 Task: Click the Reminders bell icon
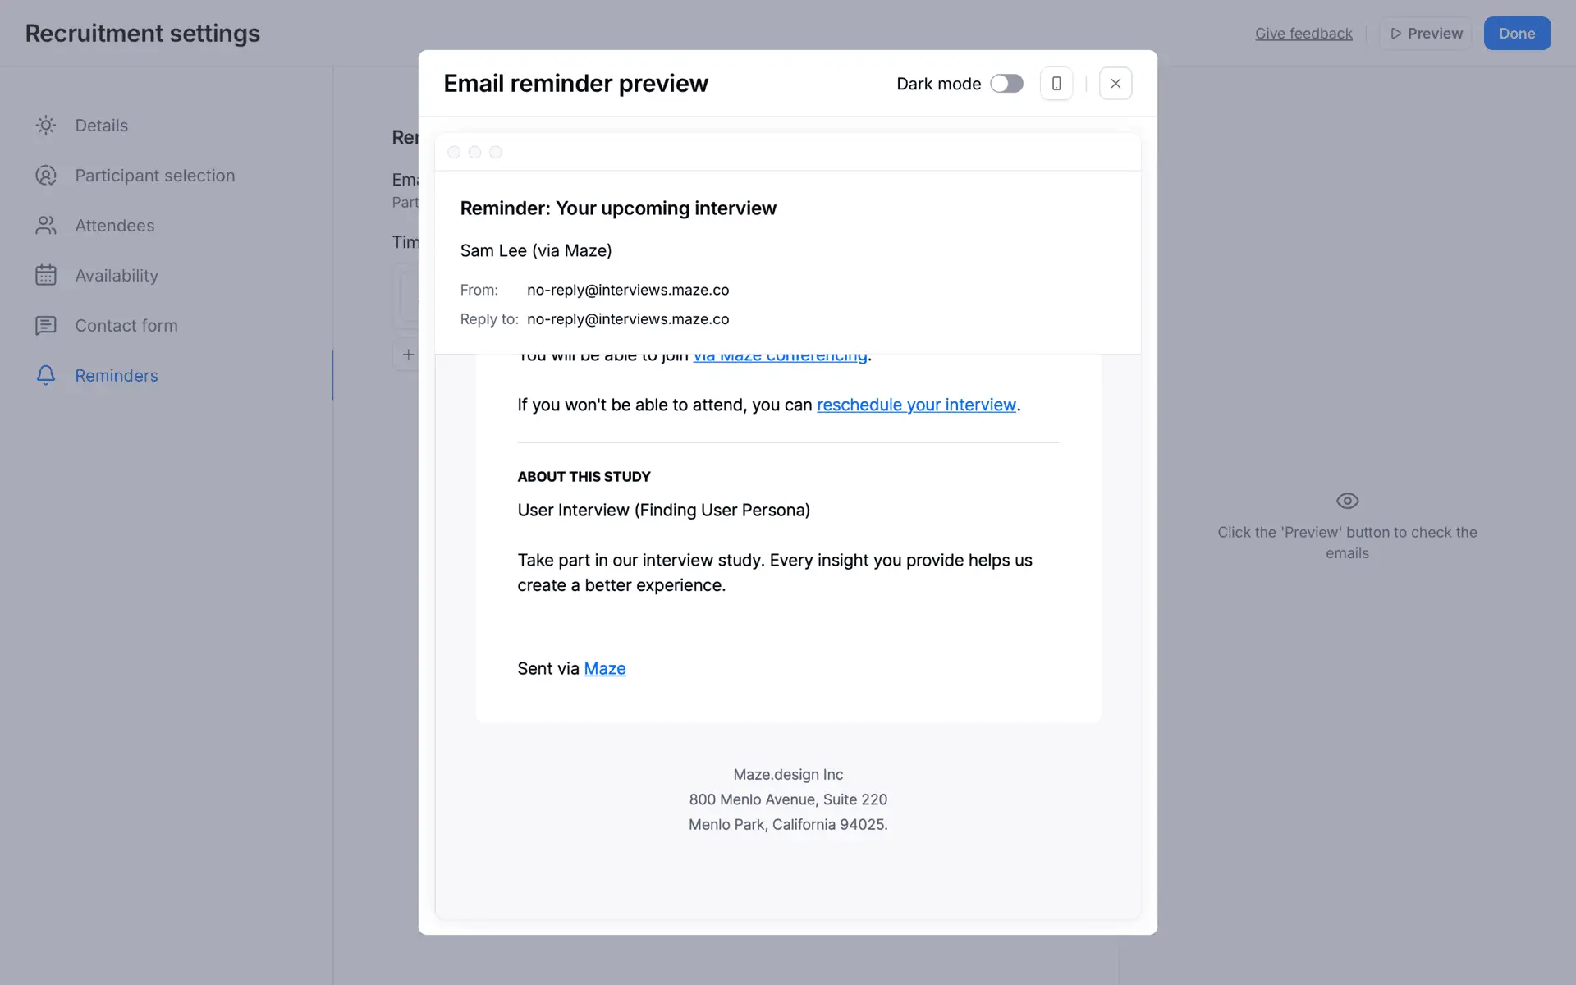click(x=46, y=376)
